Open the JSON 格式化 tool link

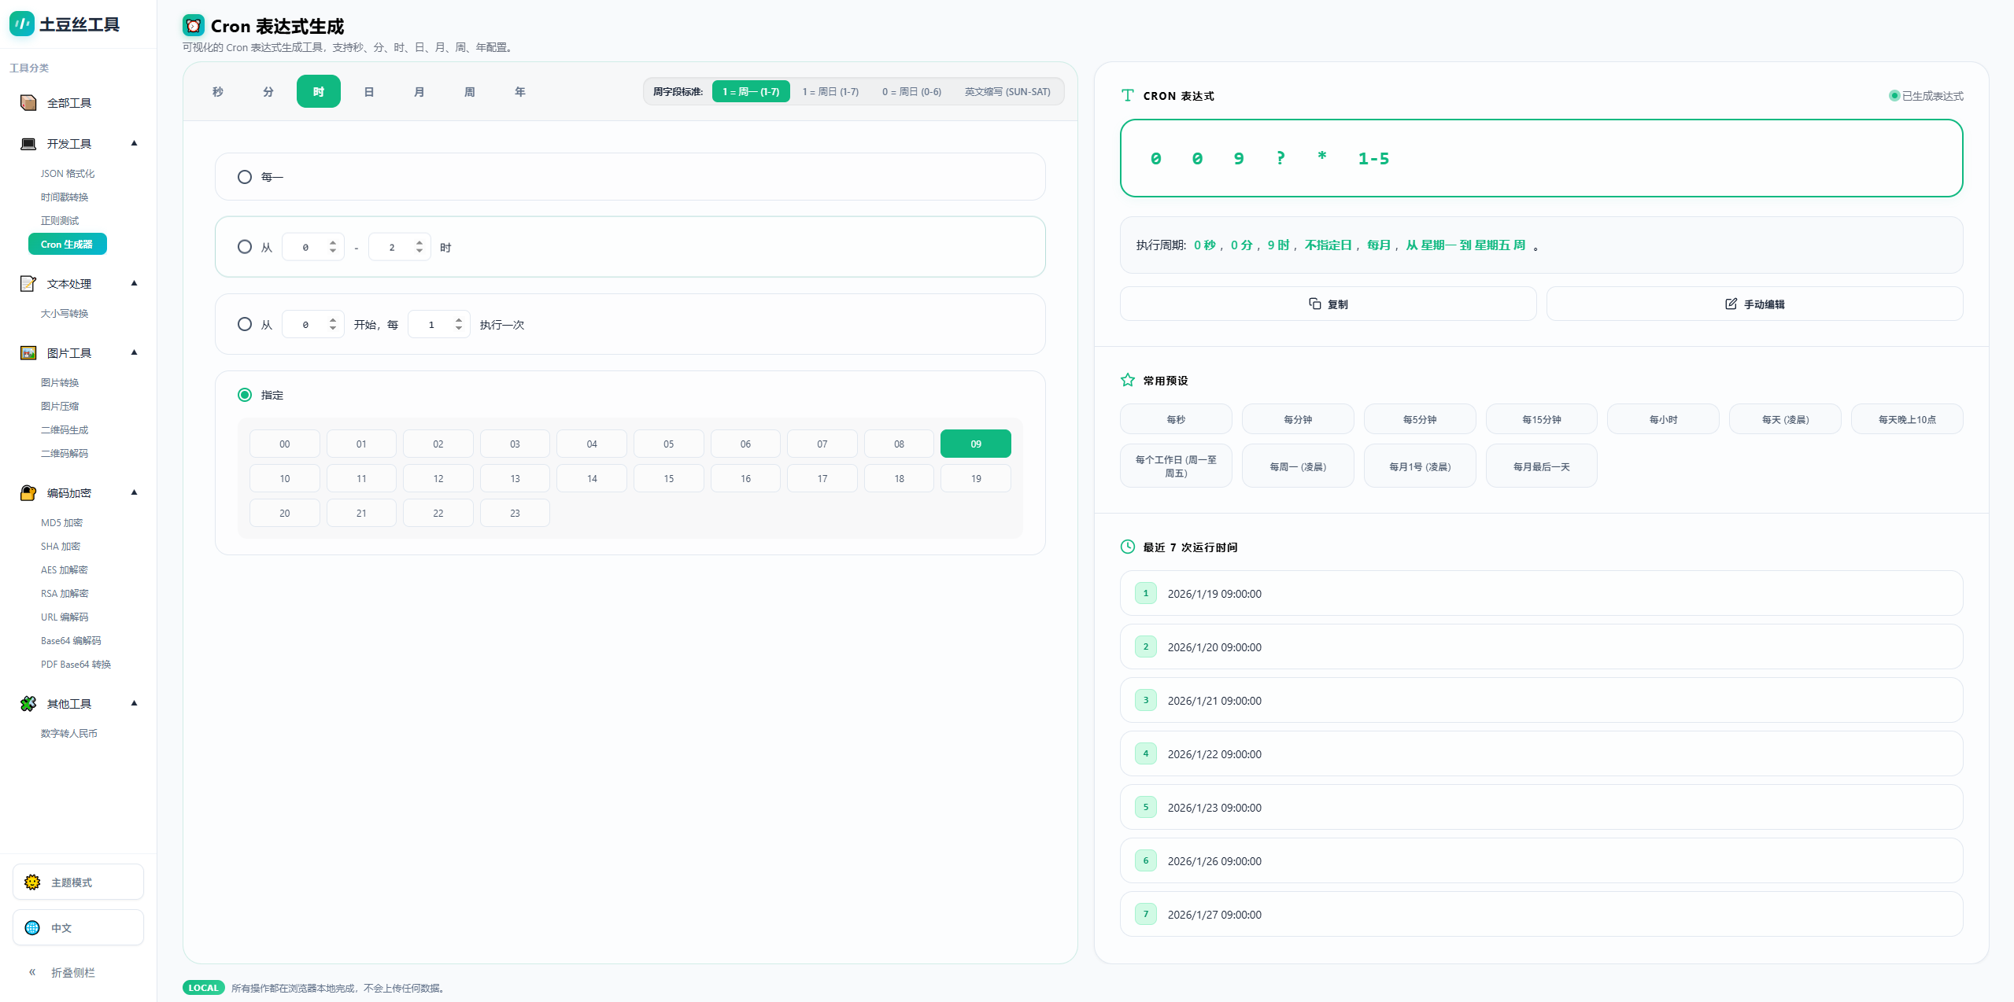(68, 174)
